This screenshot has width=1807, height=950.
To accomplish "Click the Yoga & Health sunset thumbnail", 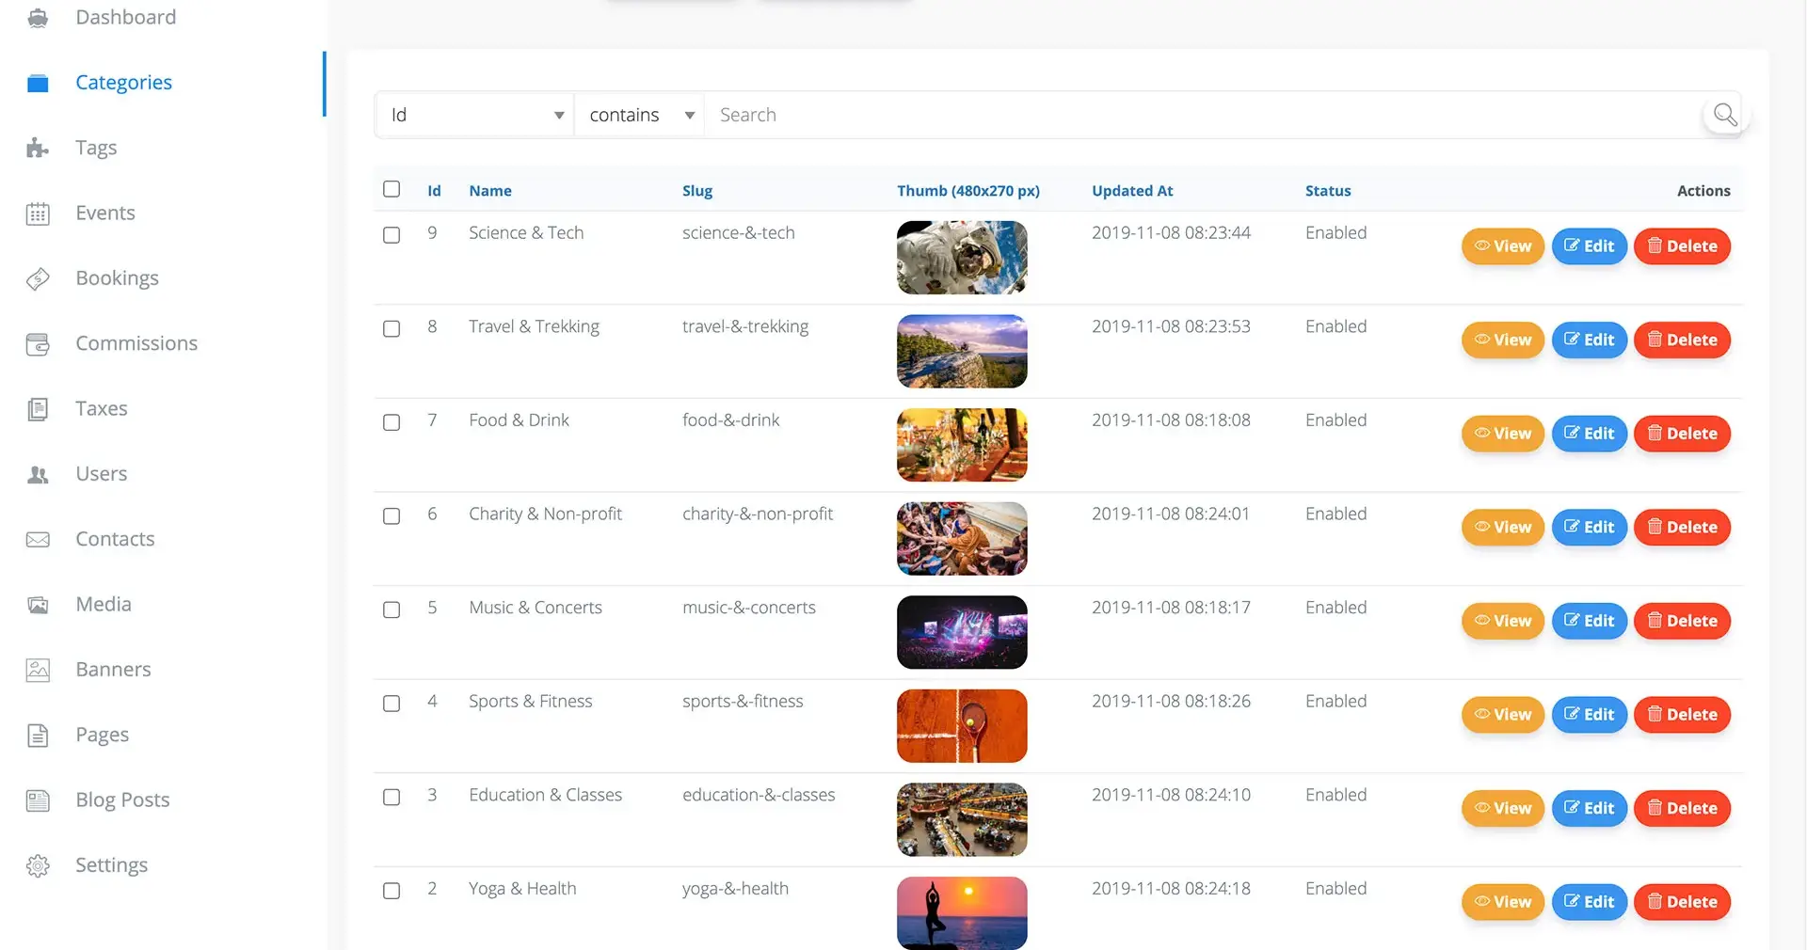I will point(962,912).
